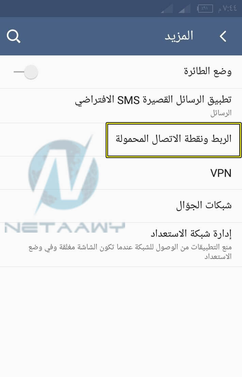Tap the leftmost signal strength triangle icon
This screenshot has width=242, height=377.
pos(167,9)
